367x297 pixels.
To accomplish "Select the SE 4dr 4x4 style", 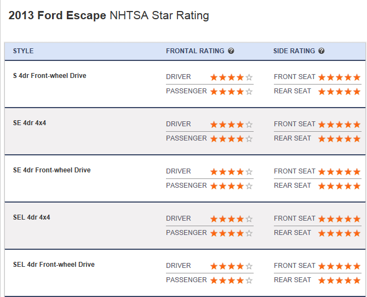I will pos(30,123).
